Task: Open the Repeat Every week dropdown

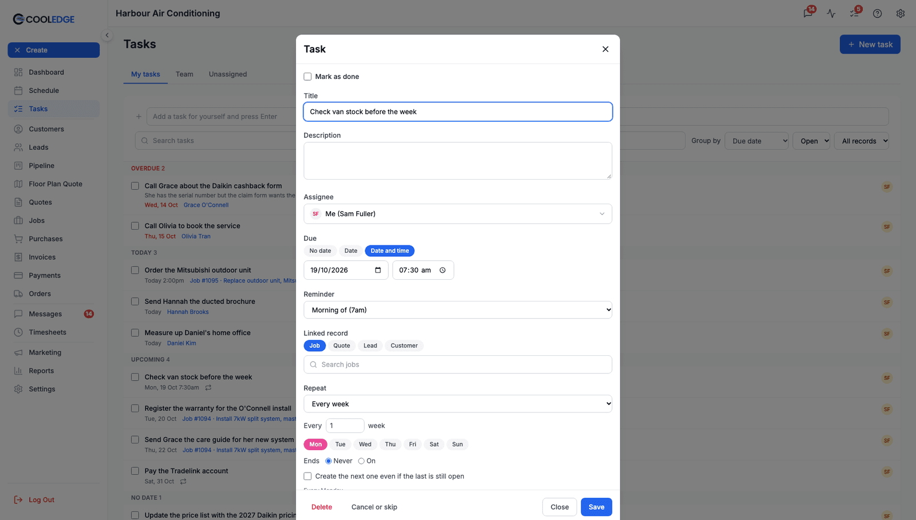Action: point(457,404)
